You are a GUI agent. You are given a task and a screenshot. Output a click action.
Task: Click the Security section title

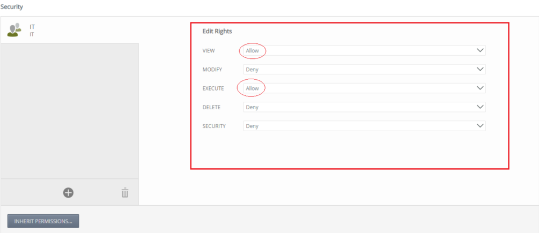tap(11, 7)
